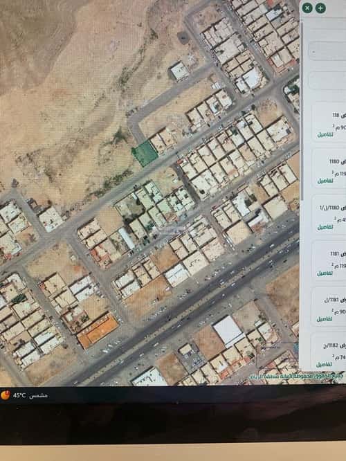Click the large white-roofed warehouse on map

pos(228,332)
